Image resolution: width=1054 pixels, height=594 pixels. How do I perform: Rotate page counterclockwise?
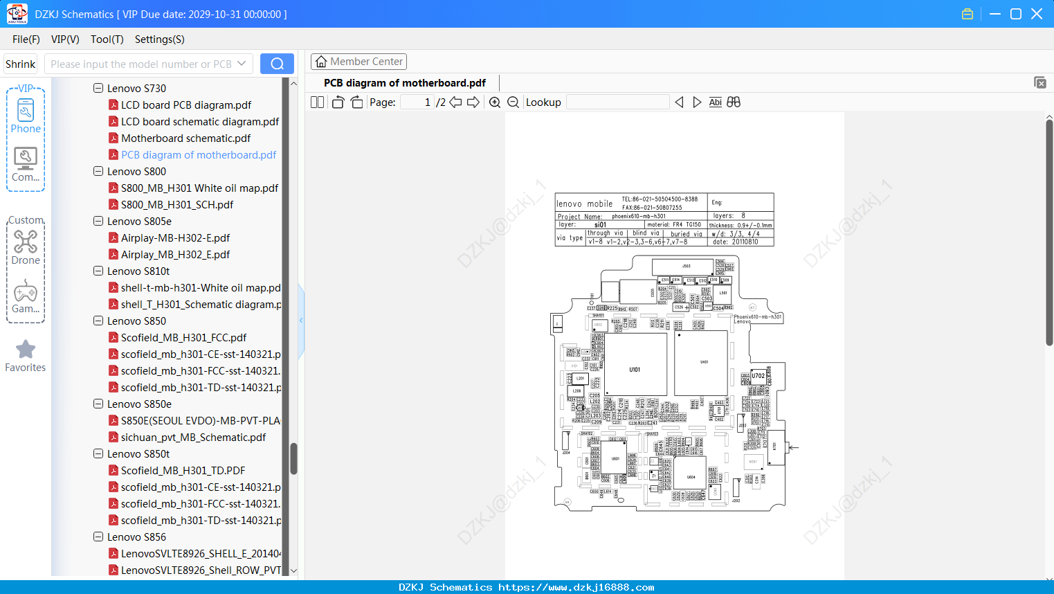(338, 102)
